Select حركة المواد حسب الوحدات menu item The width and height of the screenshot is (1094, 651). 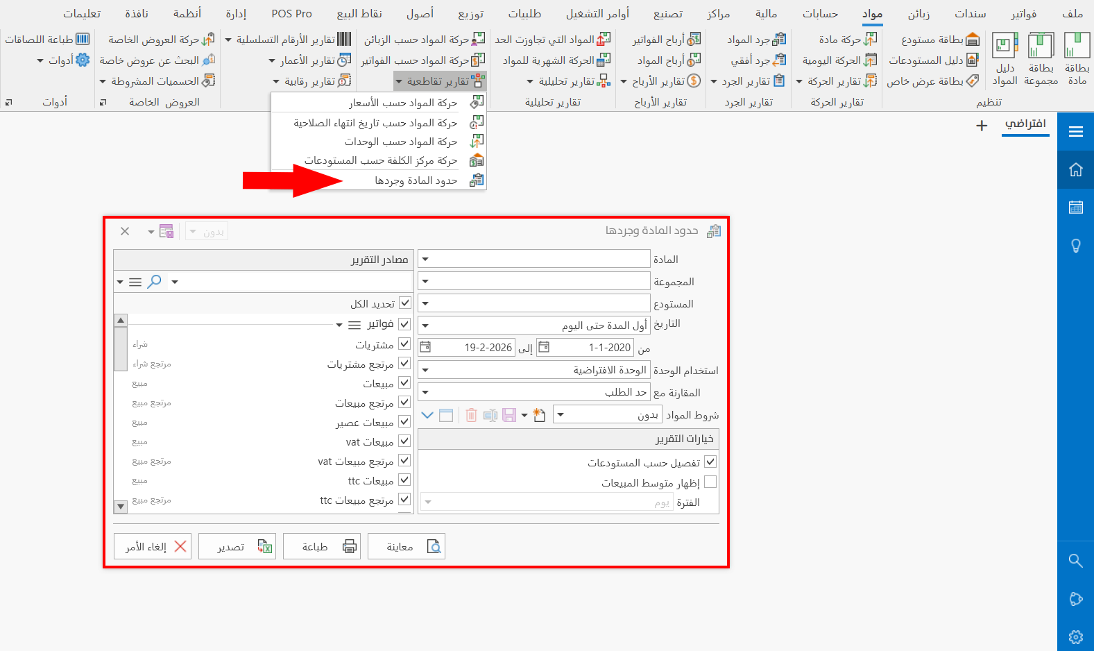(x=379, y=142)
